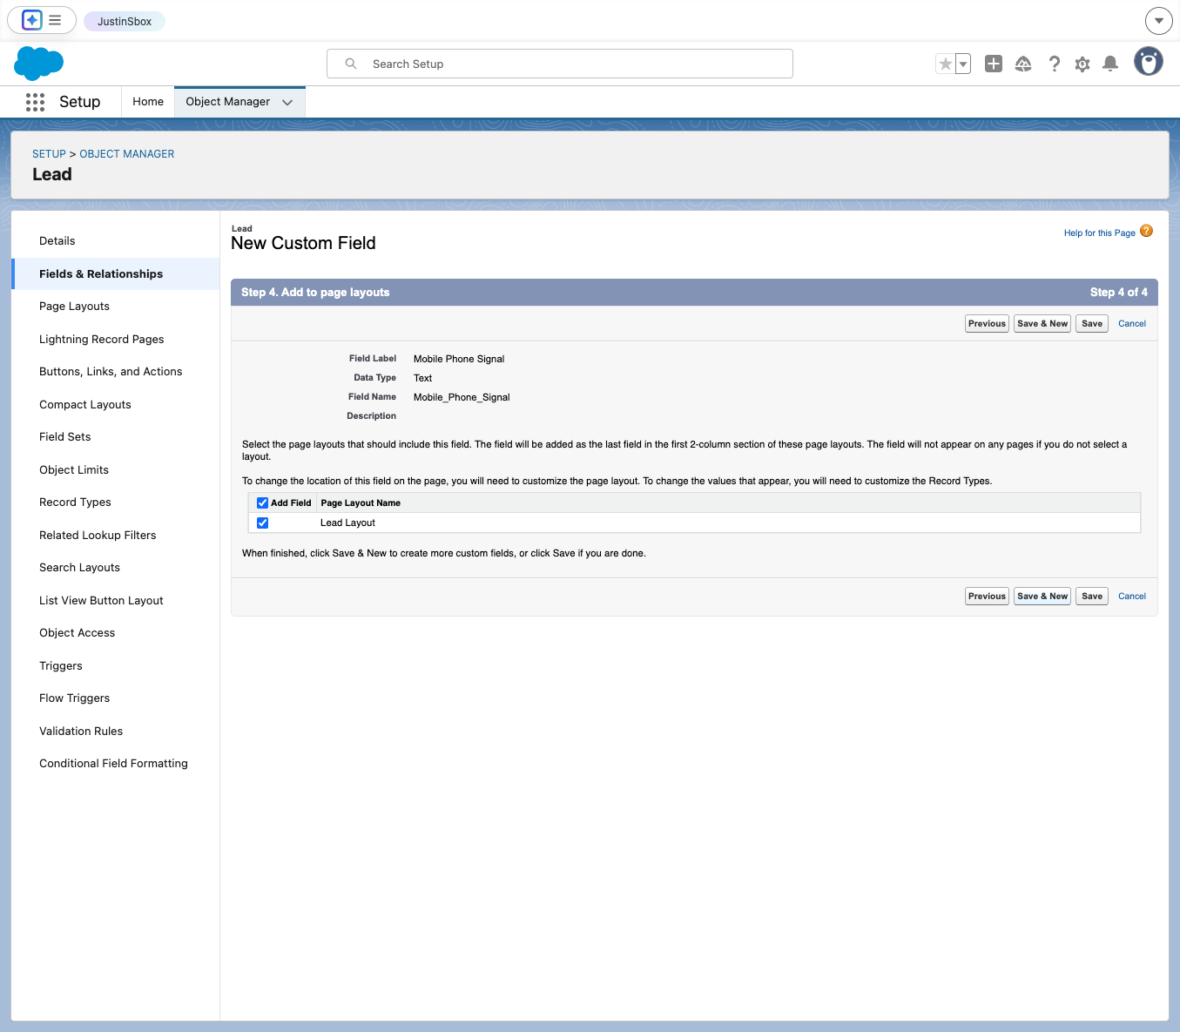Image resolution: width=1180 pixels, height=1032 pixels.
Task: Open Compact Layouts in the sidebar
Action: tap(85, 404)
